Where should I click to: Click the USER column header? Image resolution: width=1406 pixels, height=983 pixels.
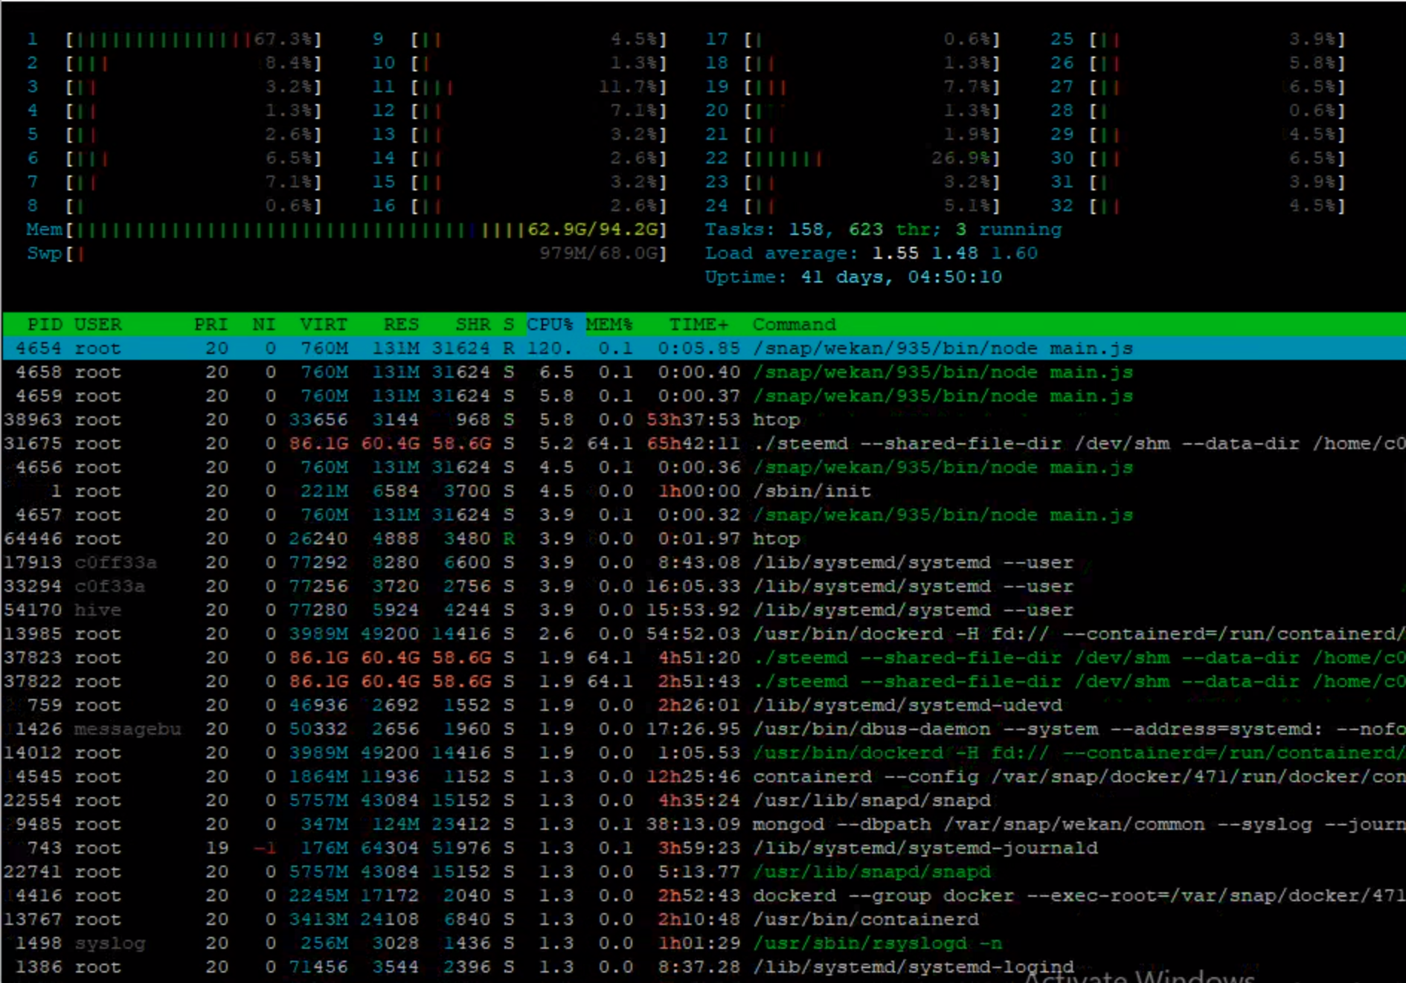97,324
